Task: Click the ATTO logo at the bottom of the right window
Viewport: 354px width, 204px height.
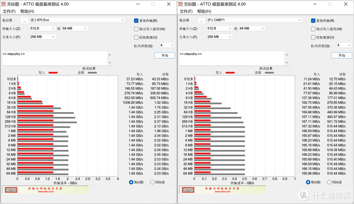Action: point(187,190)
